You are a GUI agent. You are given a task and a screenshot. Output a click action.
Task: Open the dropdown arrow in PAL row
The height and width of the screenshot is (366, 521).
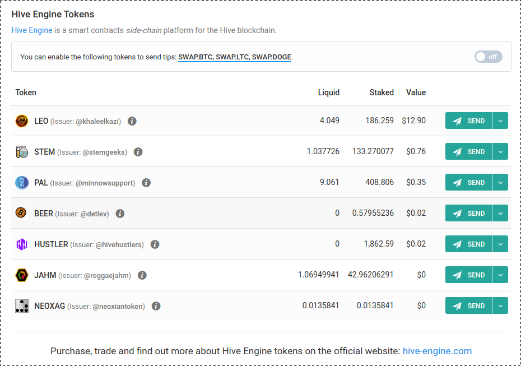[x=500, y=183]
